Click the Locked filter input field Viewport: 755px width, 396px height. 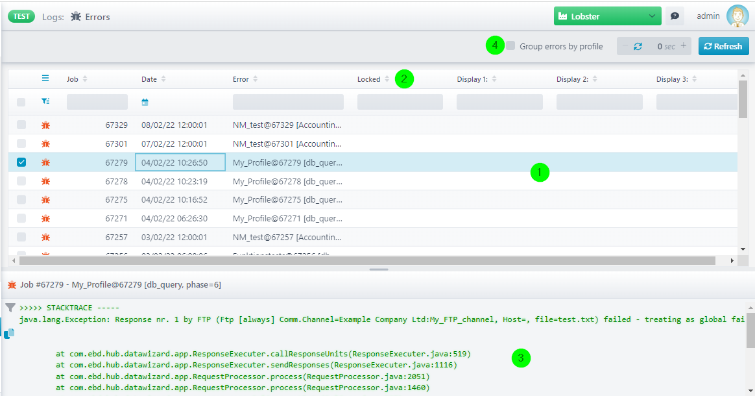(400, 102)
